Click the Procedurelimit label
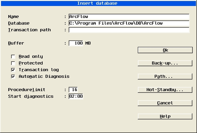 [x=27, y=90]
